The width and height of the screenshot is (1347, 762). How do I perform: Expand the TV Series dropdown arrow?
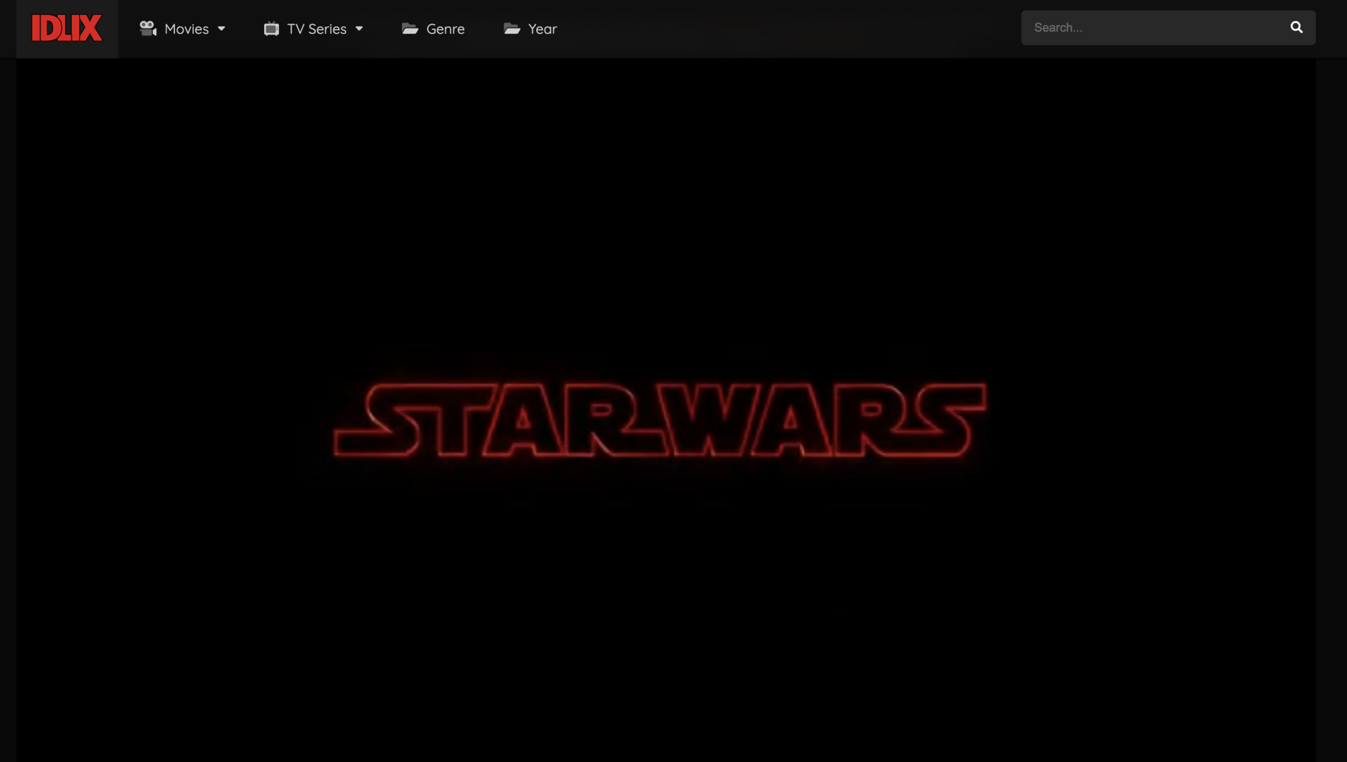point(359,29)
